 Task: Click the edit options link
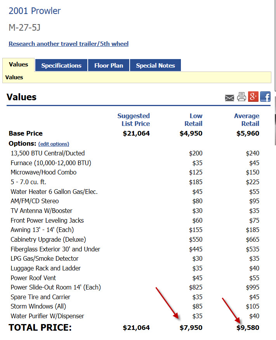point(54,144)
